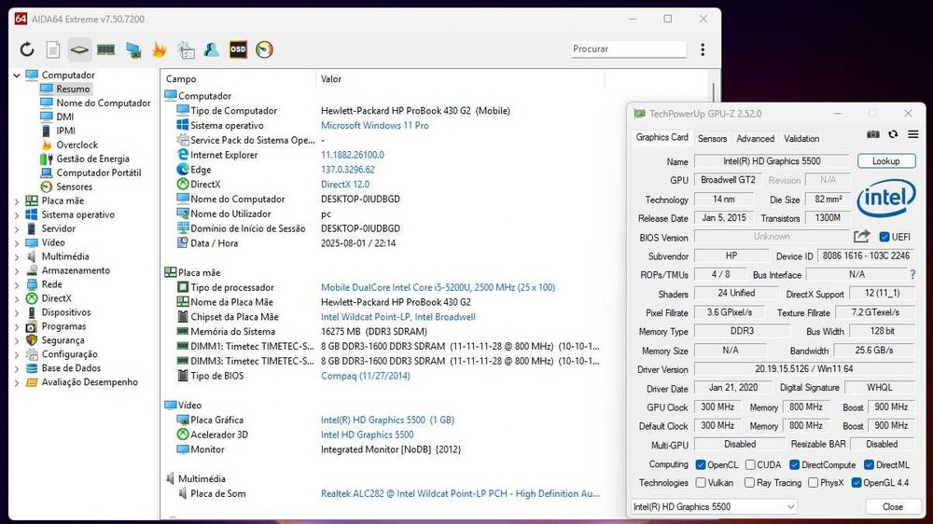This screenshot has width=933, height=524.
Task: Open the GPU-Z hamburger menu
Action: (912, 135)
